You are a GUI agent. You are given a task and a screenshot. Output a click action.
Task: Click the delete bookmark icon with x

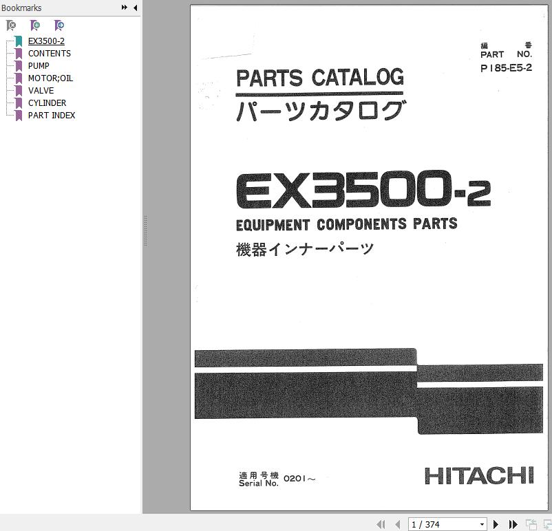[11, 25]
